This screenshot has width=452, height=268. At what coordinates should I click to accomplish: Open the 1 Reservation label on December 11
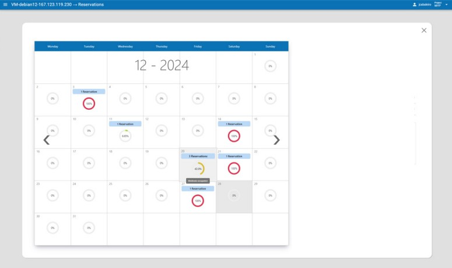click(x=125, y=124)
